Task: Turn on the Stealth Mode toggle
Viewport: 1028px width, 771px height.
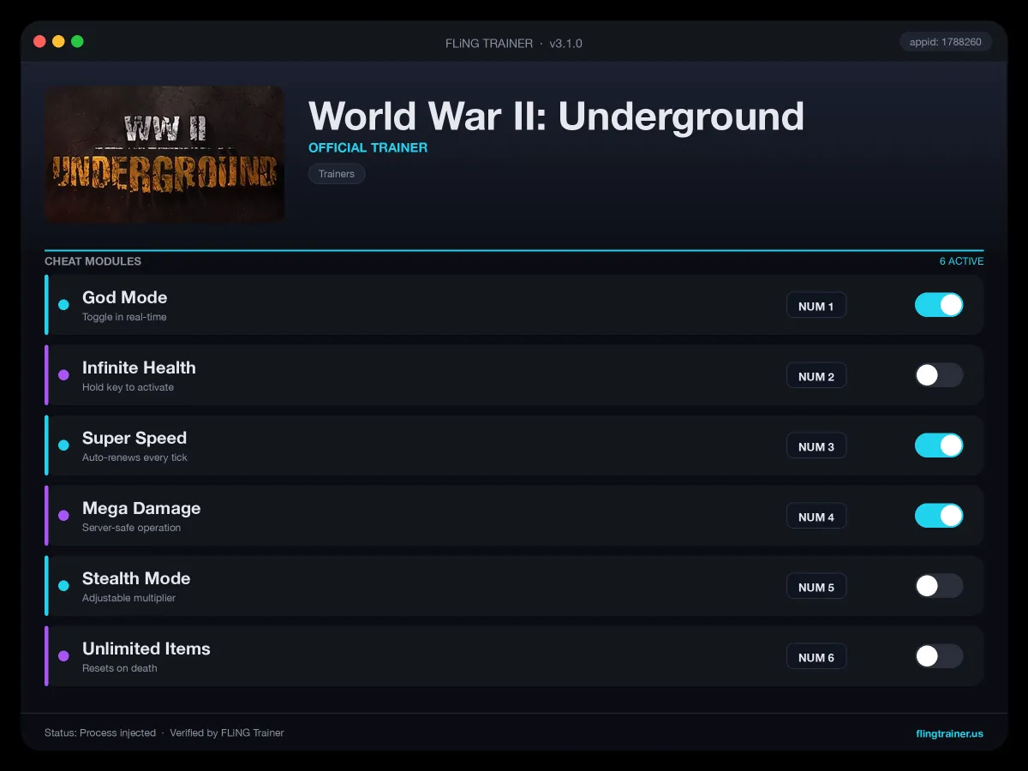Action: (x=939, y=586)
